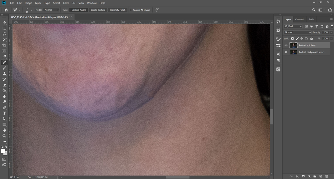The width and height of the screenshot is (334, 179).
Task: Delete the selected layer
Action: pyautogui.click(x=327, y=176)
